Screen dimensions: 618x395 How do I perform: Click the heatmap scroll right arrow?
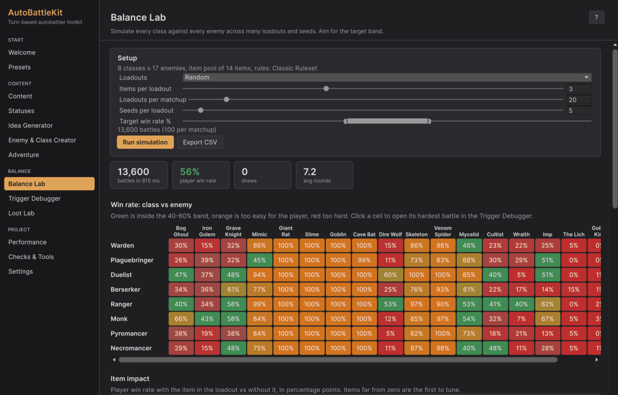point(597,359)
